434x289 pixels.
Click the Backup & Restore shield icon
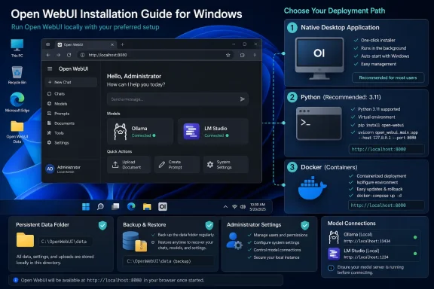(209, 225)
